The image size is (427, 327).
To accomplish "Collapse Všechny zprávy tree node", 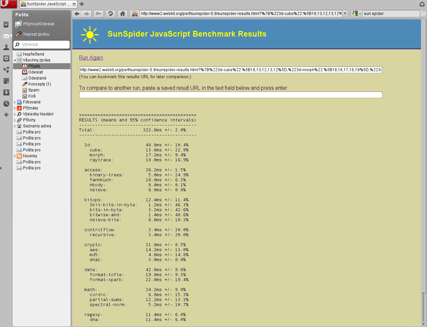I will [x=15, y=60].
